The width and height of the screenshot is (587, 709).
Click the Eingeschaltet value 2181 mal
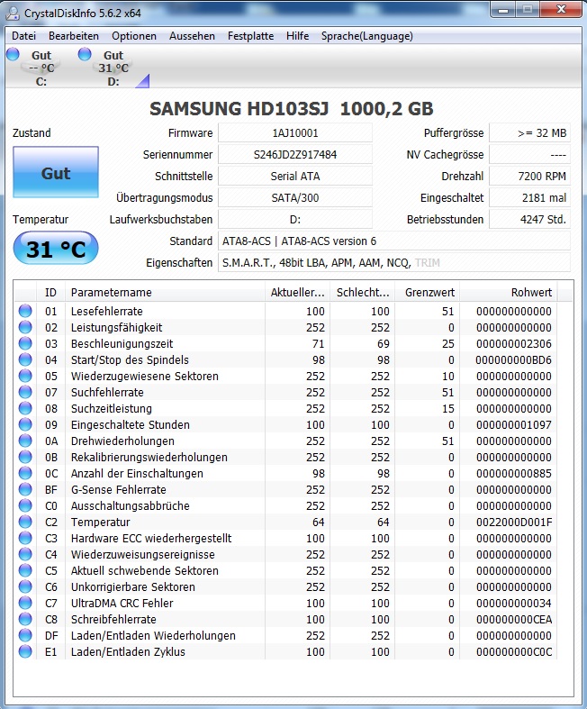[529, 197]
